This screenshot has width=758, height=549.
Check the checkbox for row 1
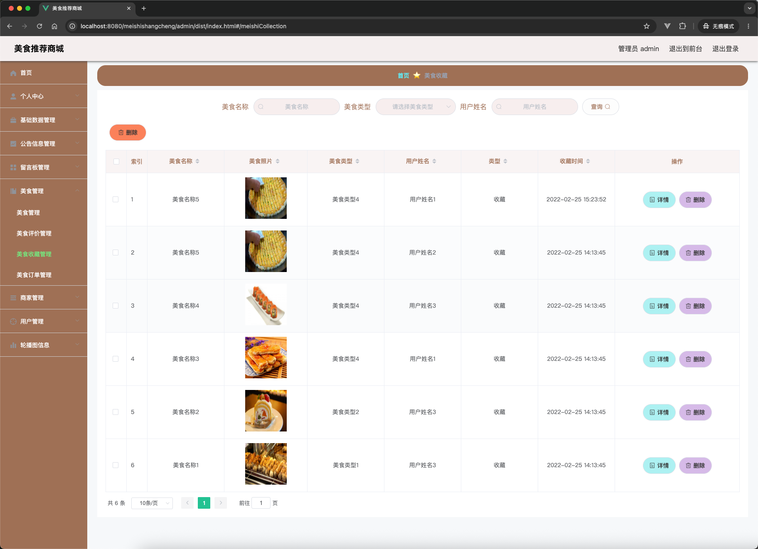coord(116,199)
